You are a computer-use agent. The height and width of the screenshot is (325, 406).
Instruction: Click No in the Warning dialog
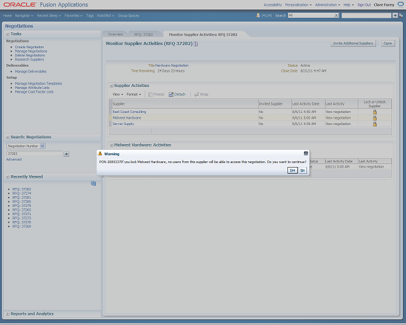[x=303, y=170]
